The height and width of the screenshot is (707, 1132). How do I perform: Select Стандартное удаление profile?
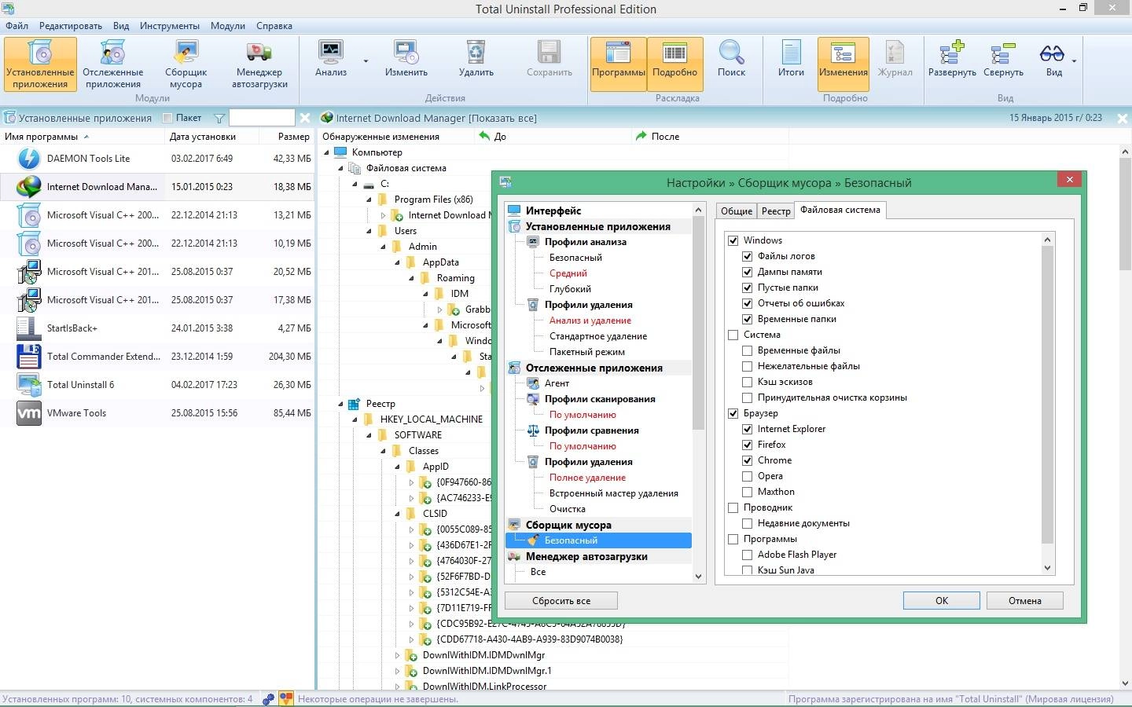tap(598, 336)
